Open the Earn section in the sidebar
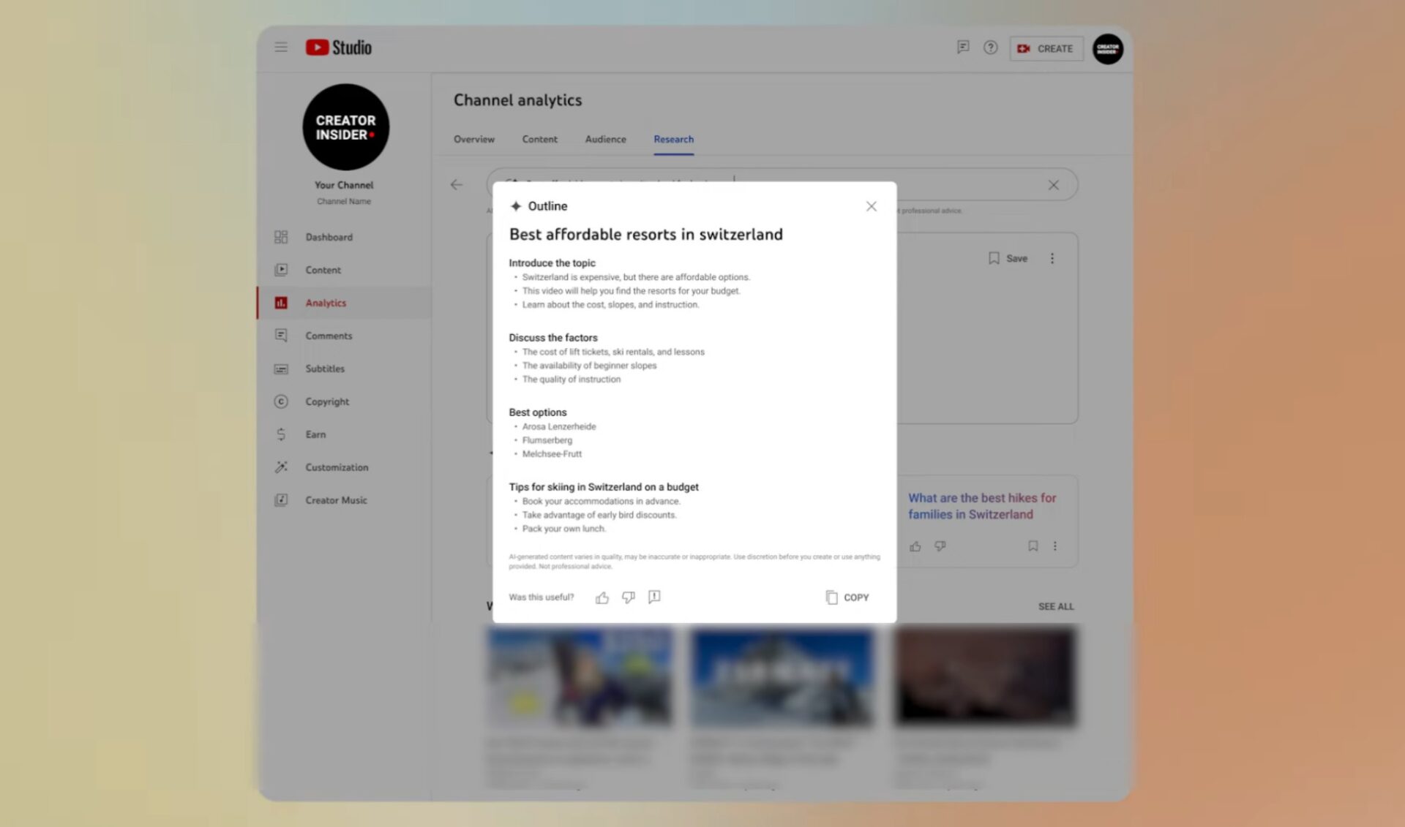This screenshot has height=827, width=1405. 315,434
